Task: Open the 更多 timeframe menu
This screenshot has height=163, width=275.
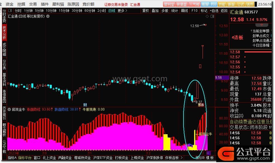Action: 122,11
